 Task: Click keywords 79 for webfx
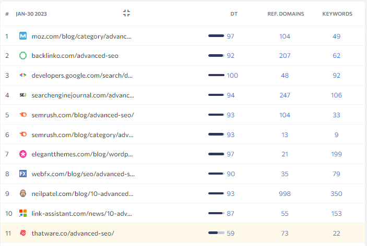click(x=337, y=174)
